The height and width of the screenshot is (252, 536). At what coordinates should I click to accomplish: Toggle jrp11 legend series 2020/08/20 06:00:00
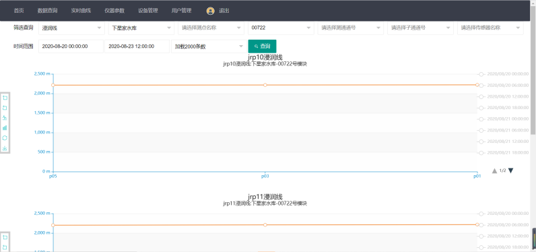coord(503,224)
